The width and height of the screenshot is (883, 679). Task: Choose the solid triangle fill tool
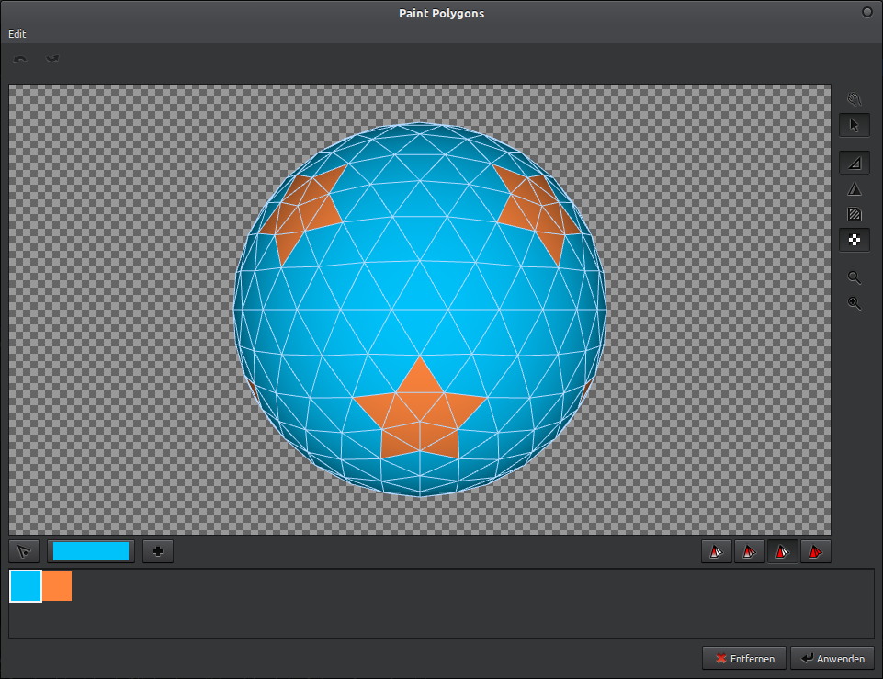(x=854, y=187)
